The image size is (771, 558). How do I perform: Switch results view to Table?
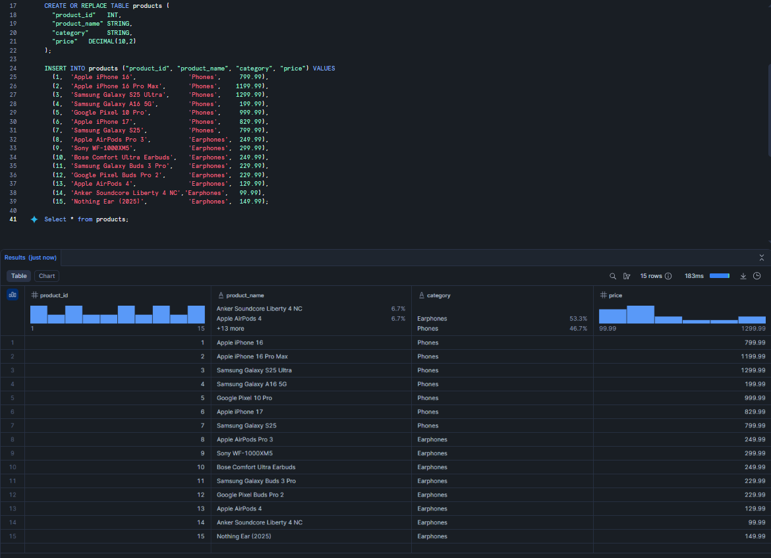[x=19, y=276]
